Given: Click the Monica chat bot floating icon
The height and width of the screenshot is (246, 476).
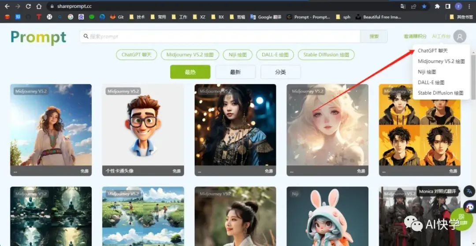Looking at the screenshot, I should [470, 207].
